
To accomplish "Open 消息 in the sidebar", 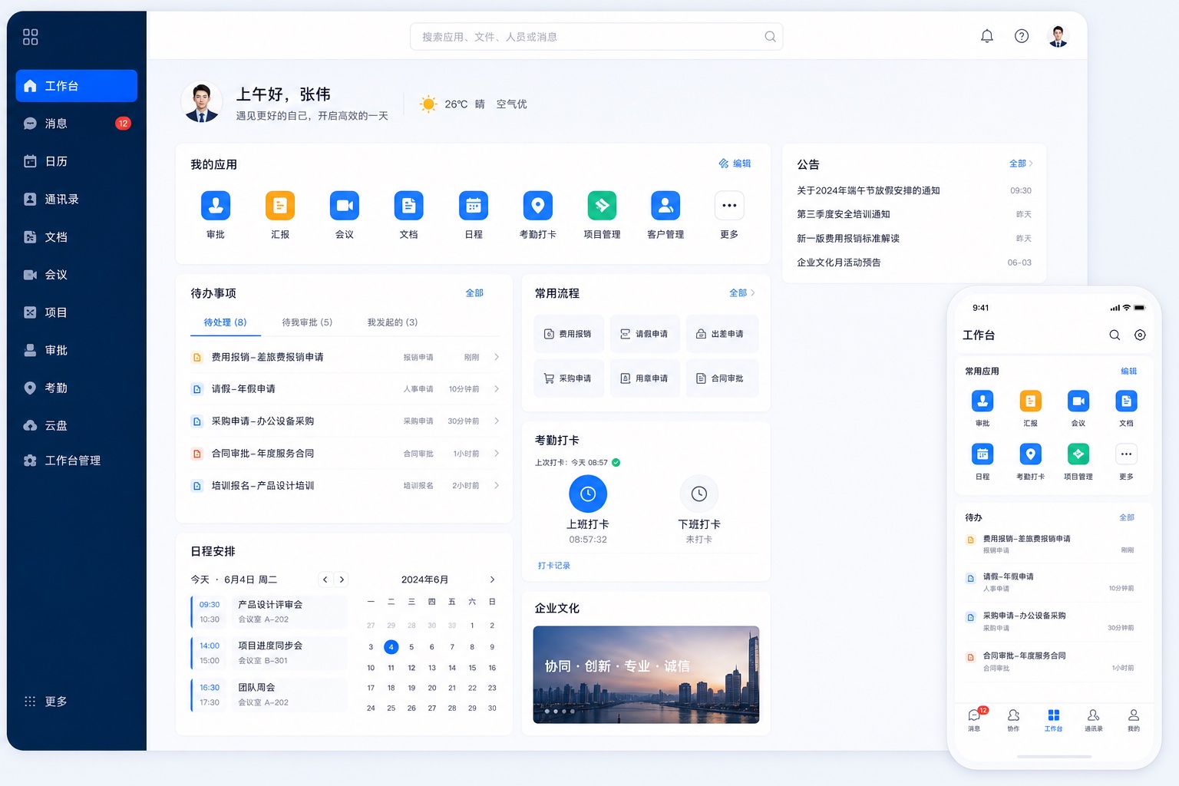I will click(x=76, y=124).
